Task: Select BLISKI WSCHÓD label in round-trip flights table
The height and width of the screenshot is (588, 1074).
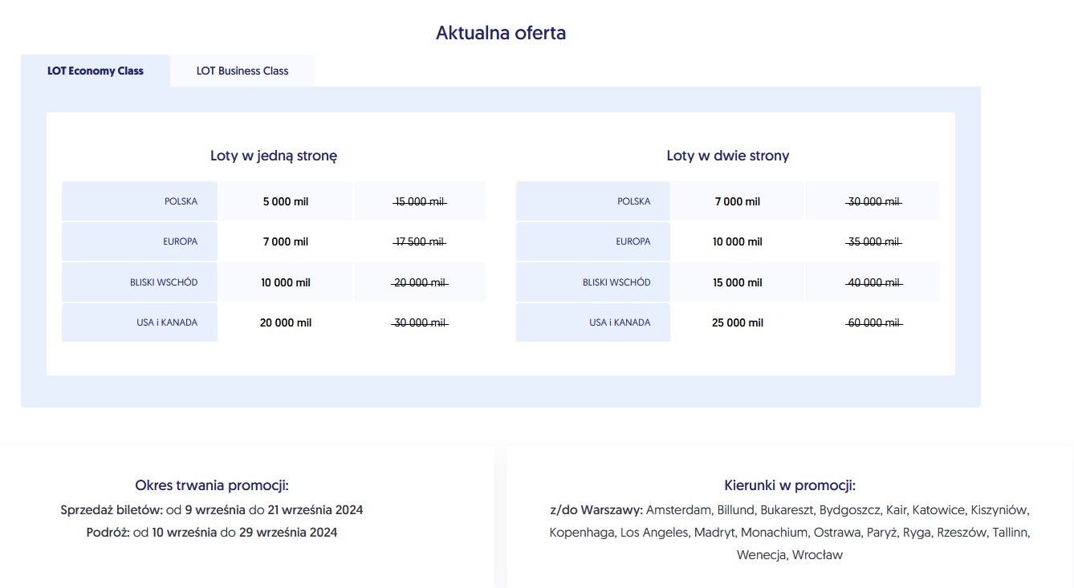Action: [593, 282]
